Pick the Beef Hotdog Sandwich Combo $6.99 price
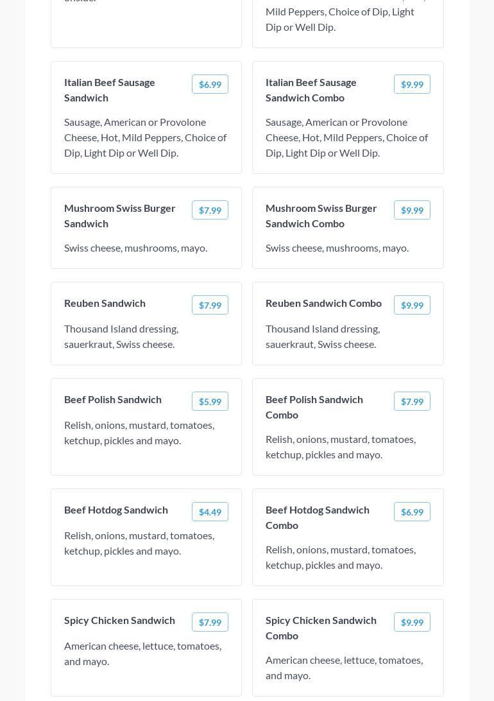The width and height of the screenshot is (494, 701). pos(412,512)
